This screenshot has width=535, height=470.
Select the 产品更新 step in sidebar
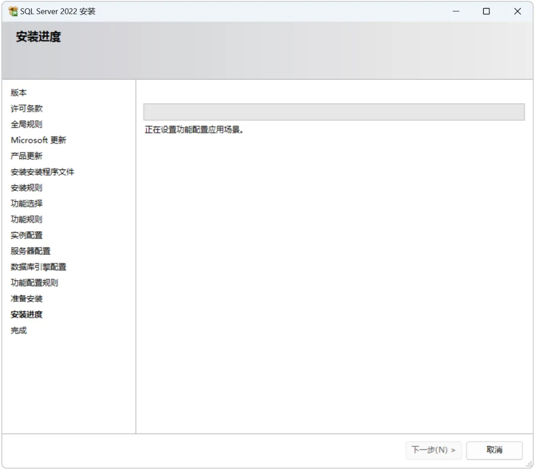pos(27,156)
